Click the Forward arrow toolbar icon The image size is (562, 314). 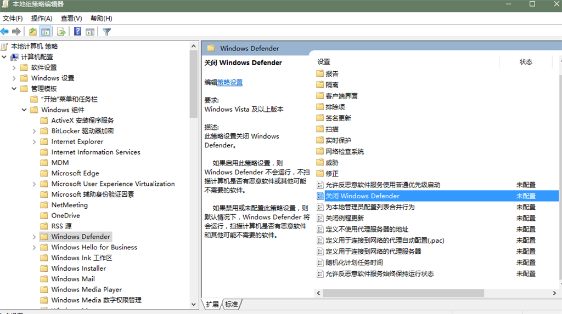click(x=16, y=31)
